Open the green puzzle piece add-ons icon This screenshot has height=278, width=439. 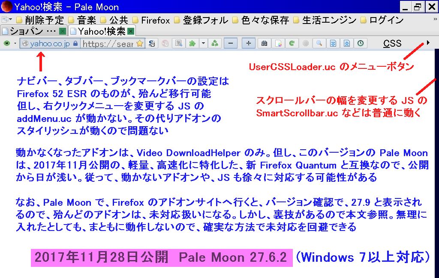tap(192, 43)
